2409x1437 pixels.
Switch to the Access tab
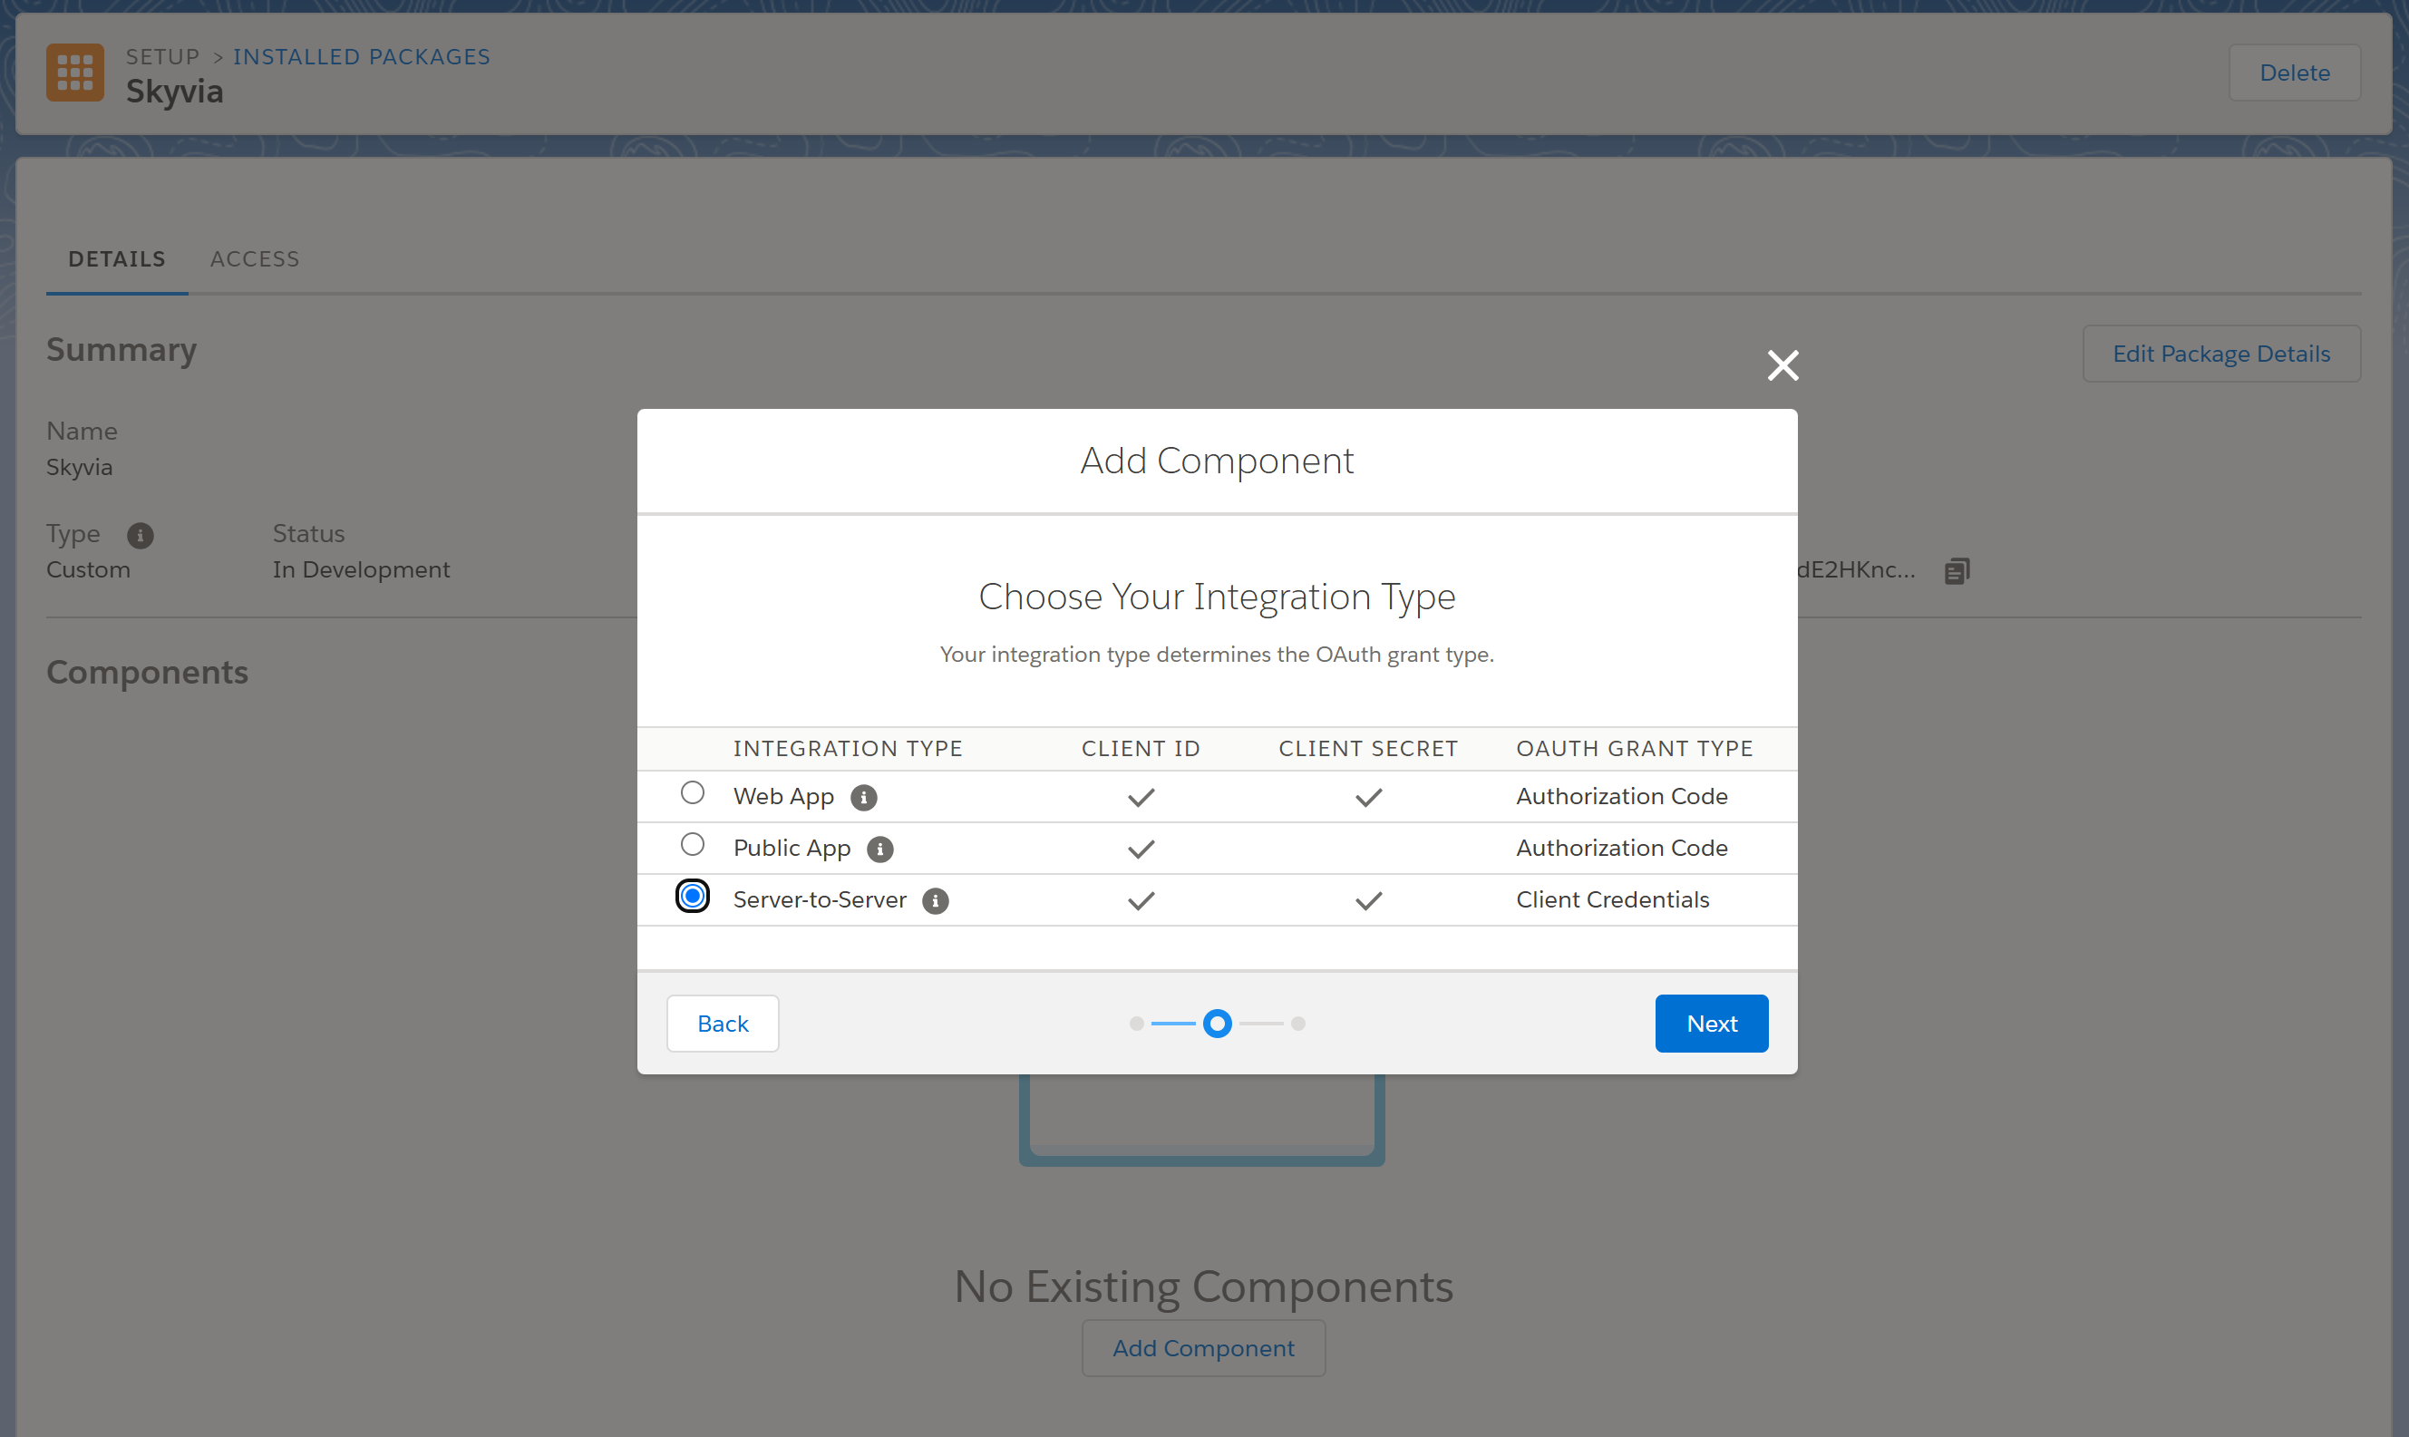(x=255, y=258)
